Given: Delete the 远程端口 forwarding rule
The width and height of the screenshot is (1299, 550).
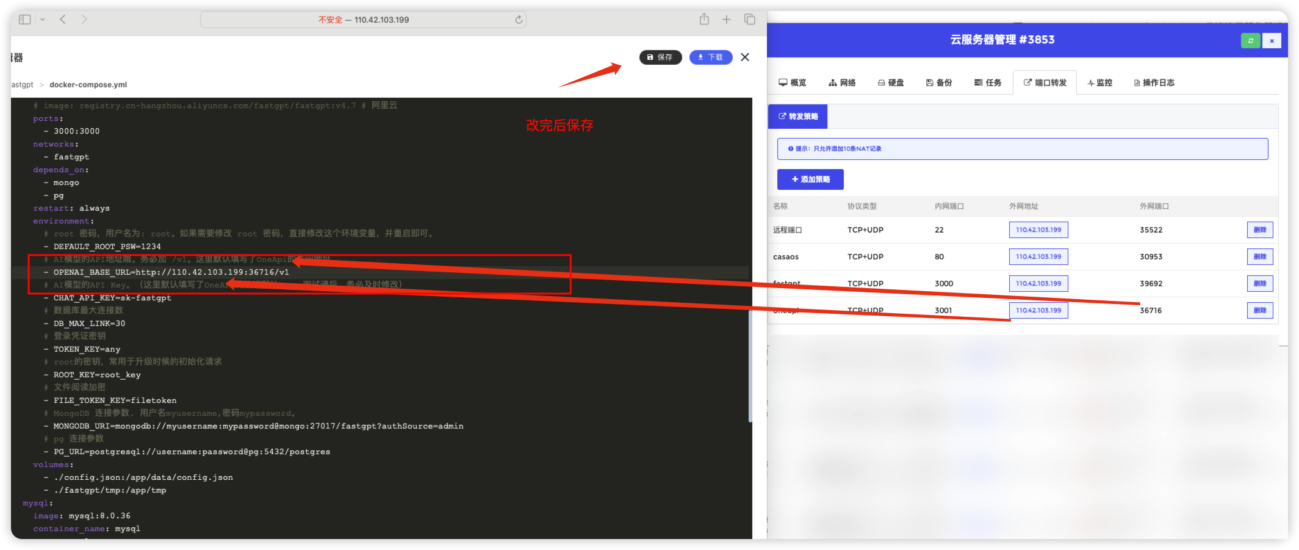Looking at the screenshot, I should [1260, 230].
